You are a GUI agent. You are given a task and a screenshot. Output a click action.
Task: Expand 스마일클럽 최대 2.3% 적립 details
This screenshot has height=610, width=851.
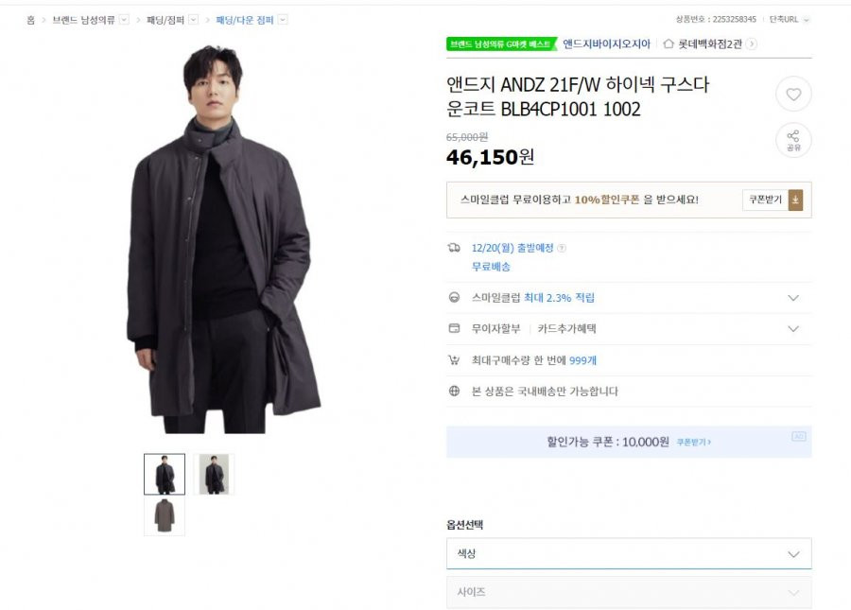(629, 298)
